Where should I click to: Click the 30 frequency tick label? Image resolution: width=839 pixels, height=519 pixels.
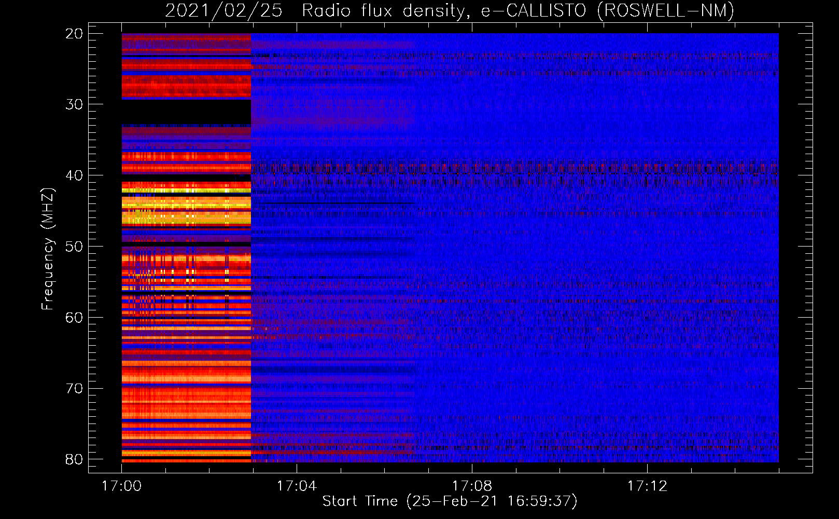(75, 104)
